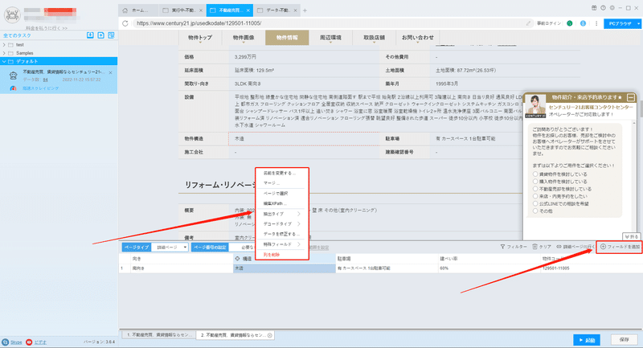Click the gear icon in the 構造 column header
This screenshot has width=643, height=348.
pos(237,259)
